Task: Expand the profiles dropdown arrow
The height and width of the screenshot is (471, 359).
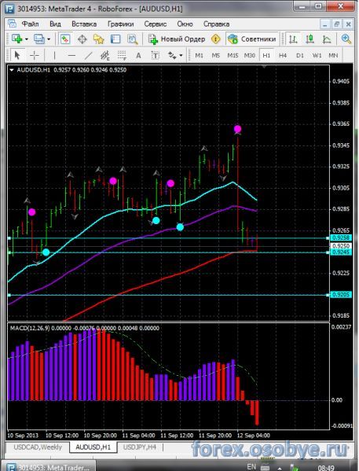Action: [x=49, y=39]
